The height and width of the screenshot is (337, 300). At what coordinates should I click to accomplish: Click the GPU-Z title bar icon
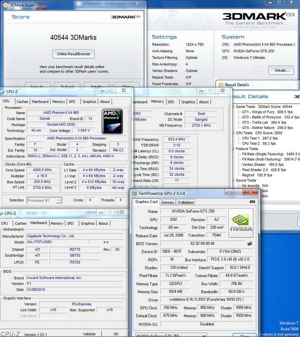pos(135,194)
